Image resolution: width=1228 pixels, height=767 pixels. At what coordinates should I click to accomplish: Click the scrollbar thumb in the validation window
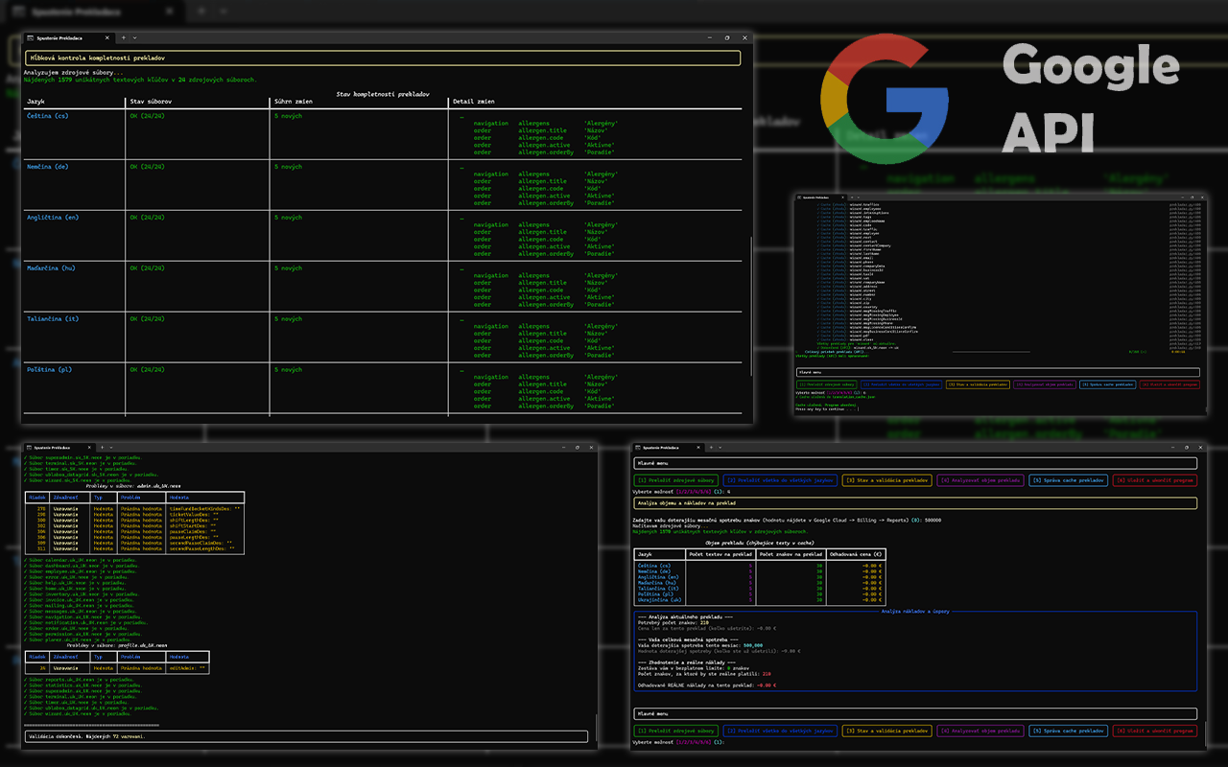(597, 726)
